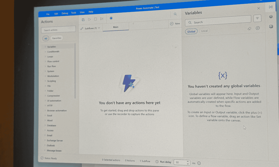Focus the Variables search field

point(218,21)
